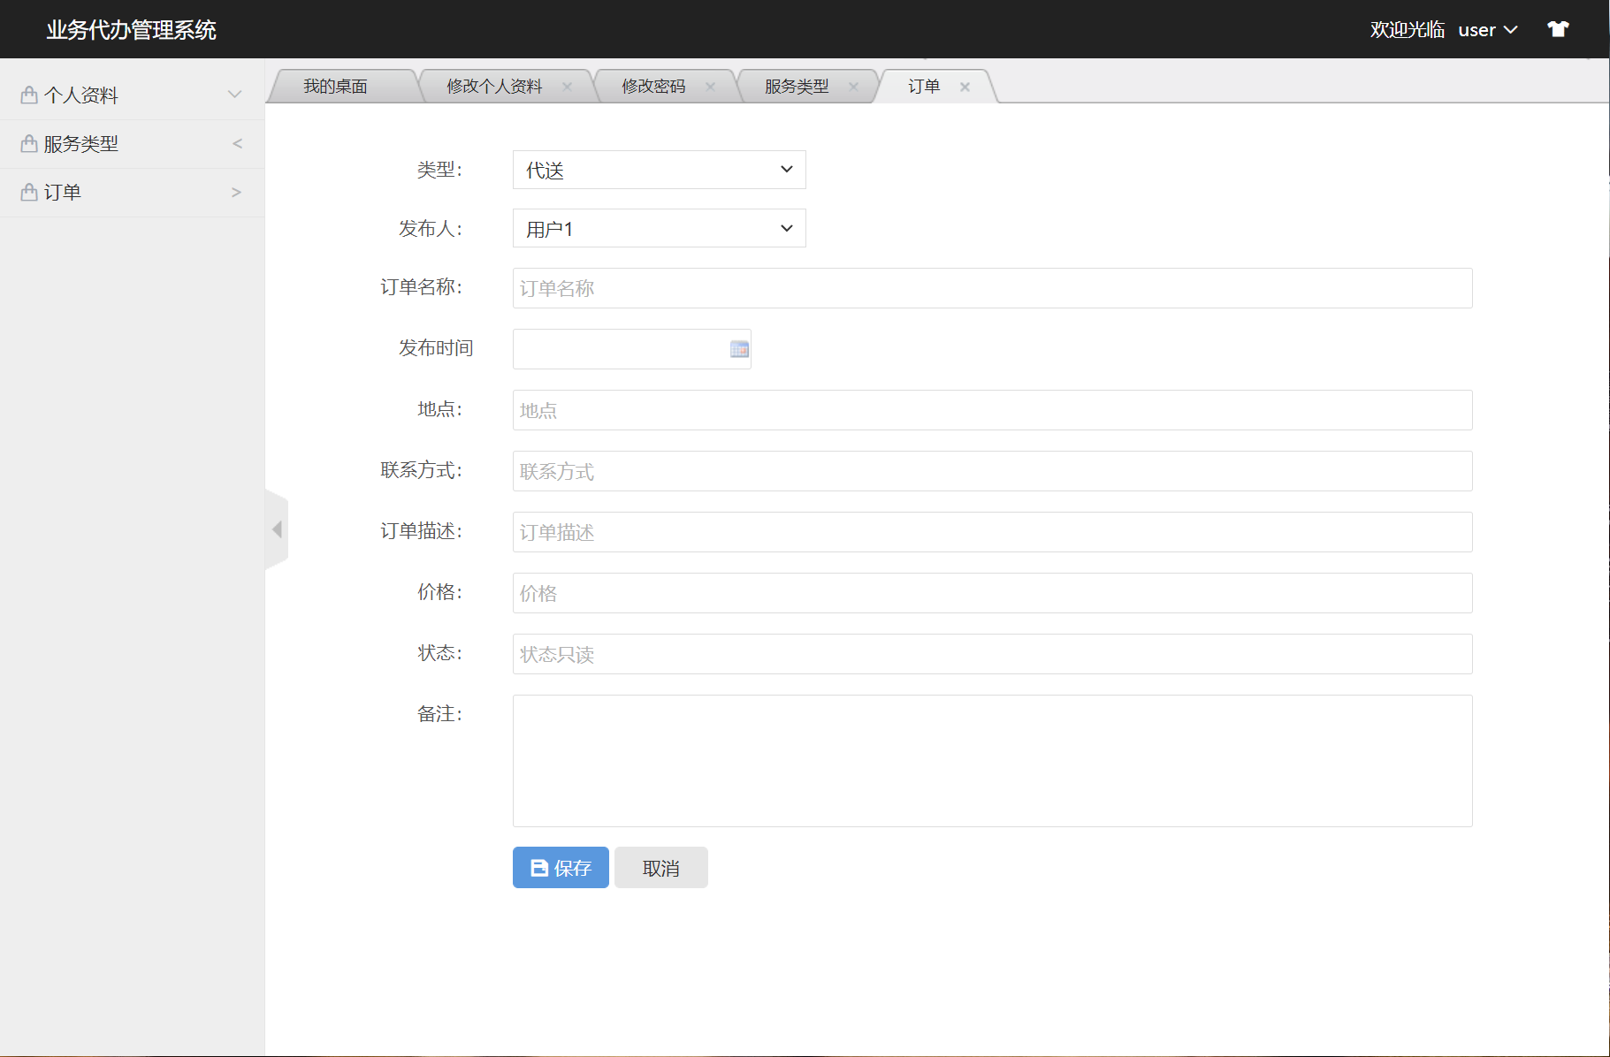The image size is (1610, 1057).
Task: Switch to the 服务类型 tab
Action: 794,86
